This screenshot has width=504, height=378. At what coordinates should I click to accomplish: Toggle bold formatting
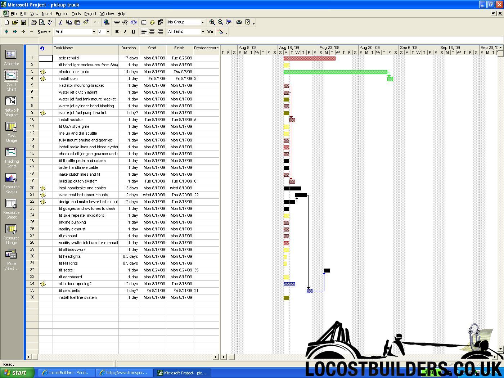(x=117, y=32)
